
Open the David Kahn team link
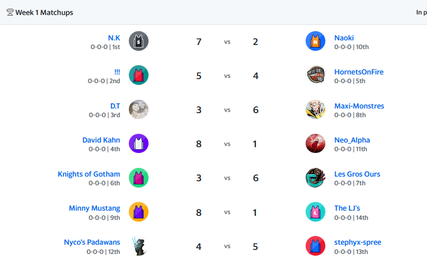point(101,140)
